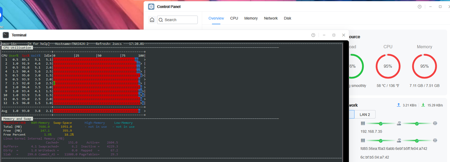450x162 pixels.
Task: Click the IPv6 address fd85:56ea text
Action: (x=394, y=149)
